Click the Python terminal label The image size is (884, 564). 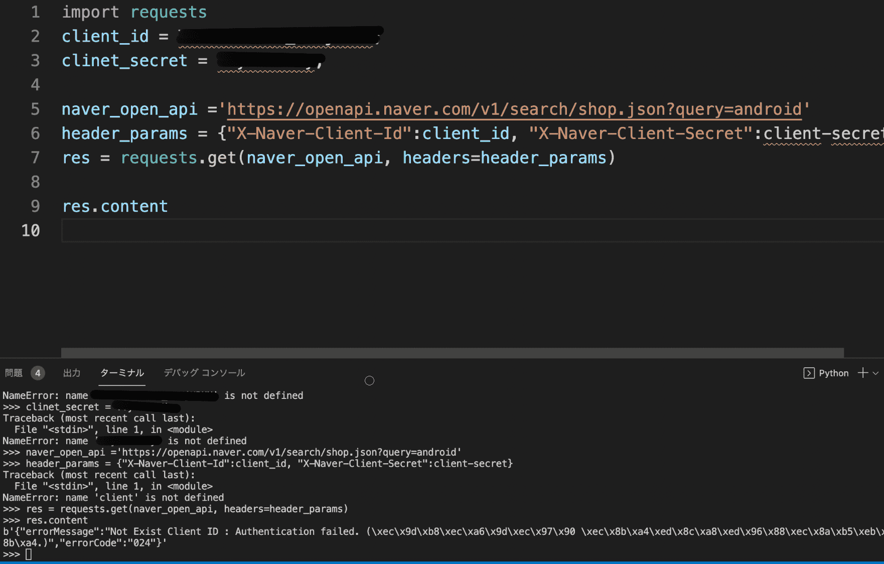click(x=833, y=373)
